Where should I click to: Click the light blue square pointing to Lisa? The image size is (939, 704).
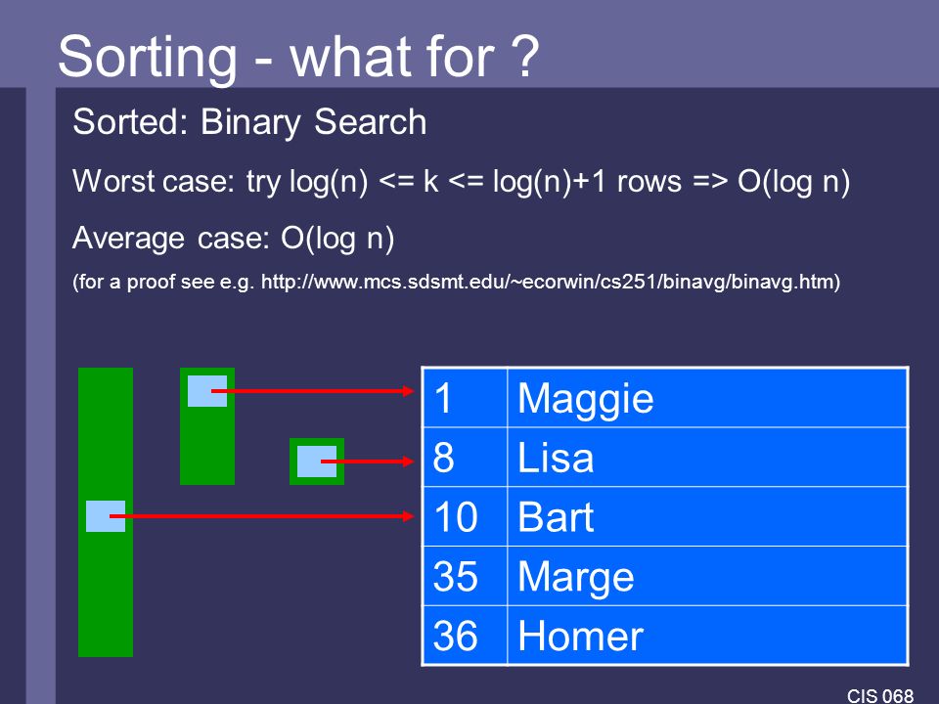point(317,462)
